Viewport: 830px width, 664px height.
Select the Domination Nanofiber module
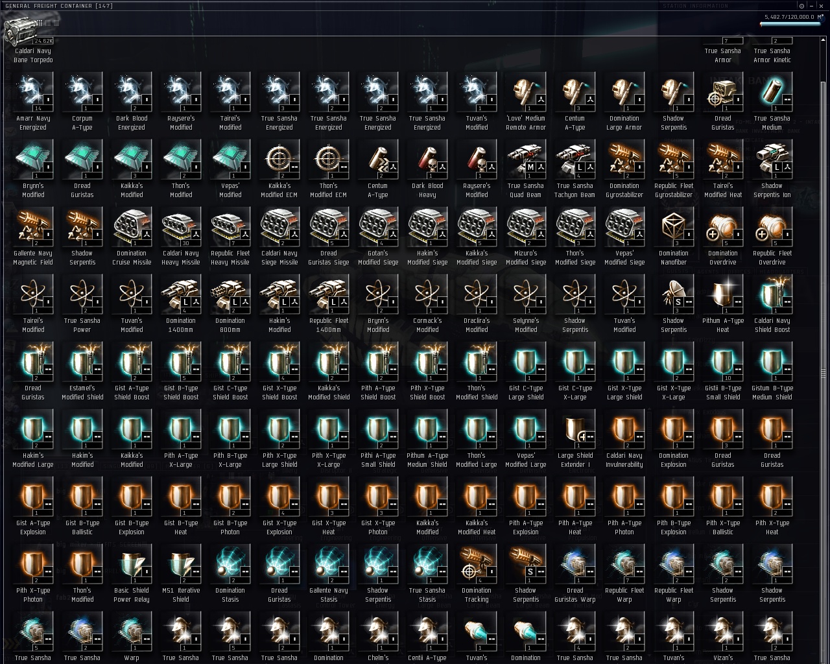[674, 237]
